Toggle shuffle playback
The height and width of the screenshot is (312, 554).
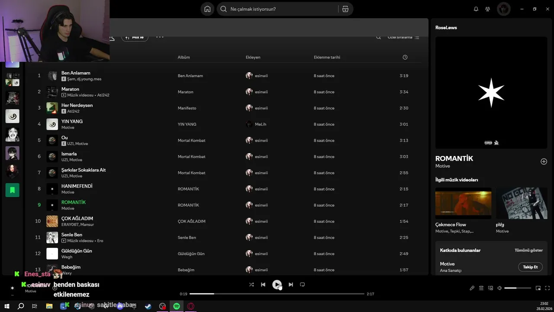(x=251, y=285)
